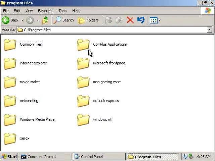Open the Views dropdown arrow
Screen dimensions: 215x161
pyautogui.click(x=159, y=20)
